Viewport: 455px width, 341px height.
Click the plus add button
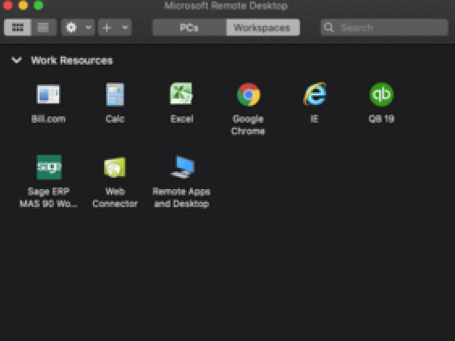(x=107, y=27)
